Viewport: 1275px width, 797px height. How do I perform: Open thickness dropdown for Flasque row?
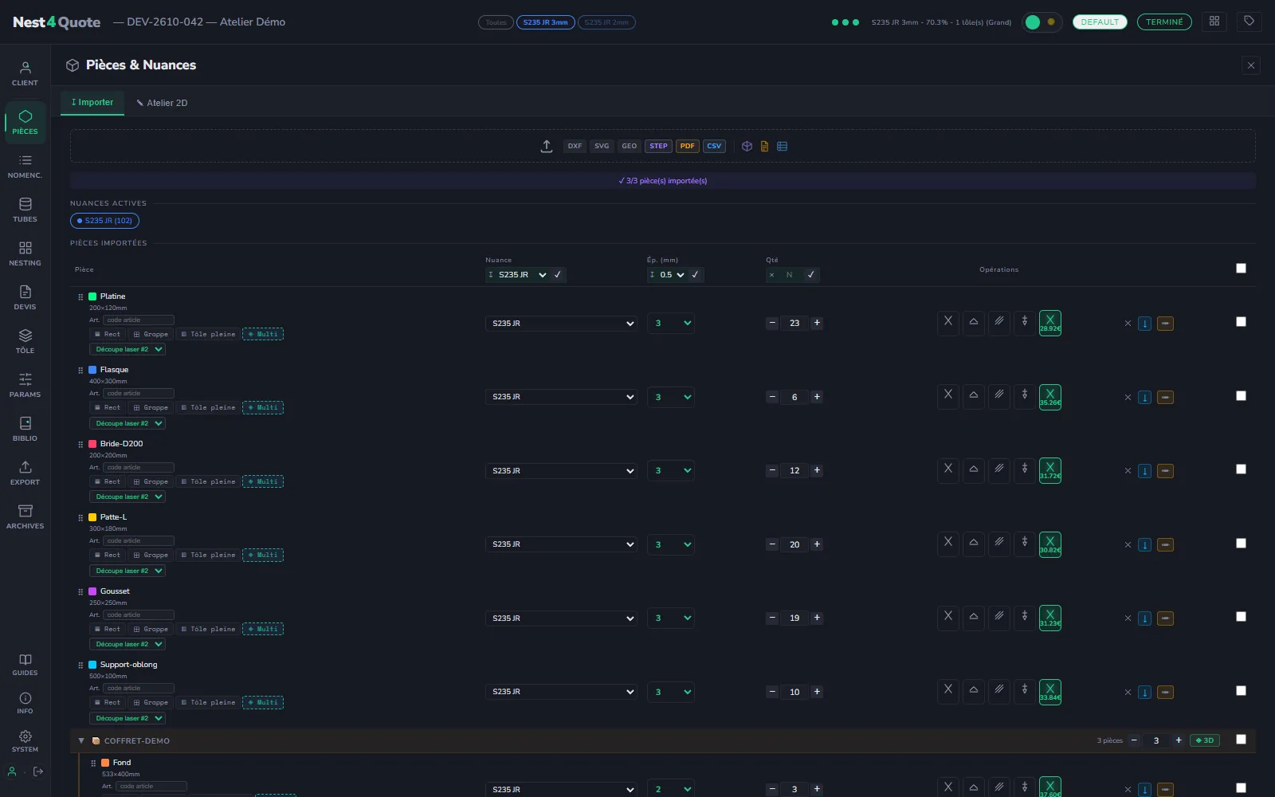click(670, 397)
